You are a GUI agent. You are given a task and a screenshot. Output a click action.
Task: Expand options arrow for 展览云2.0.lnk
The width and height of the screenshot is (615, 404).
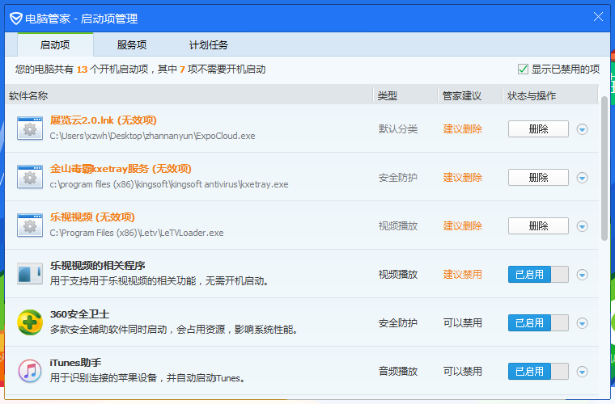click(582, 129)
